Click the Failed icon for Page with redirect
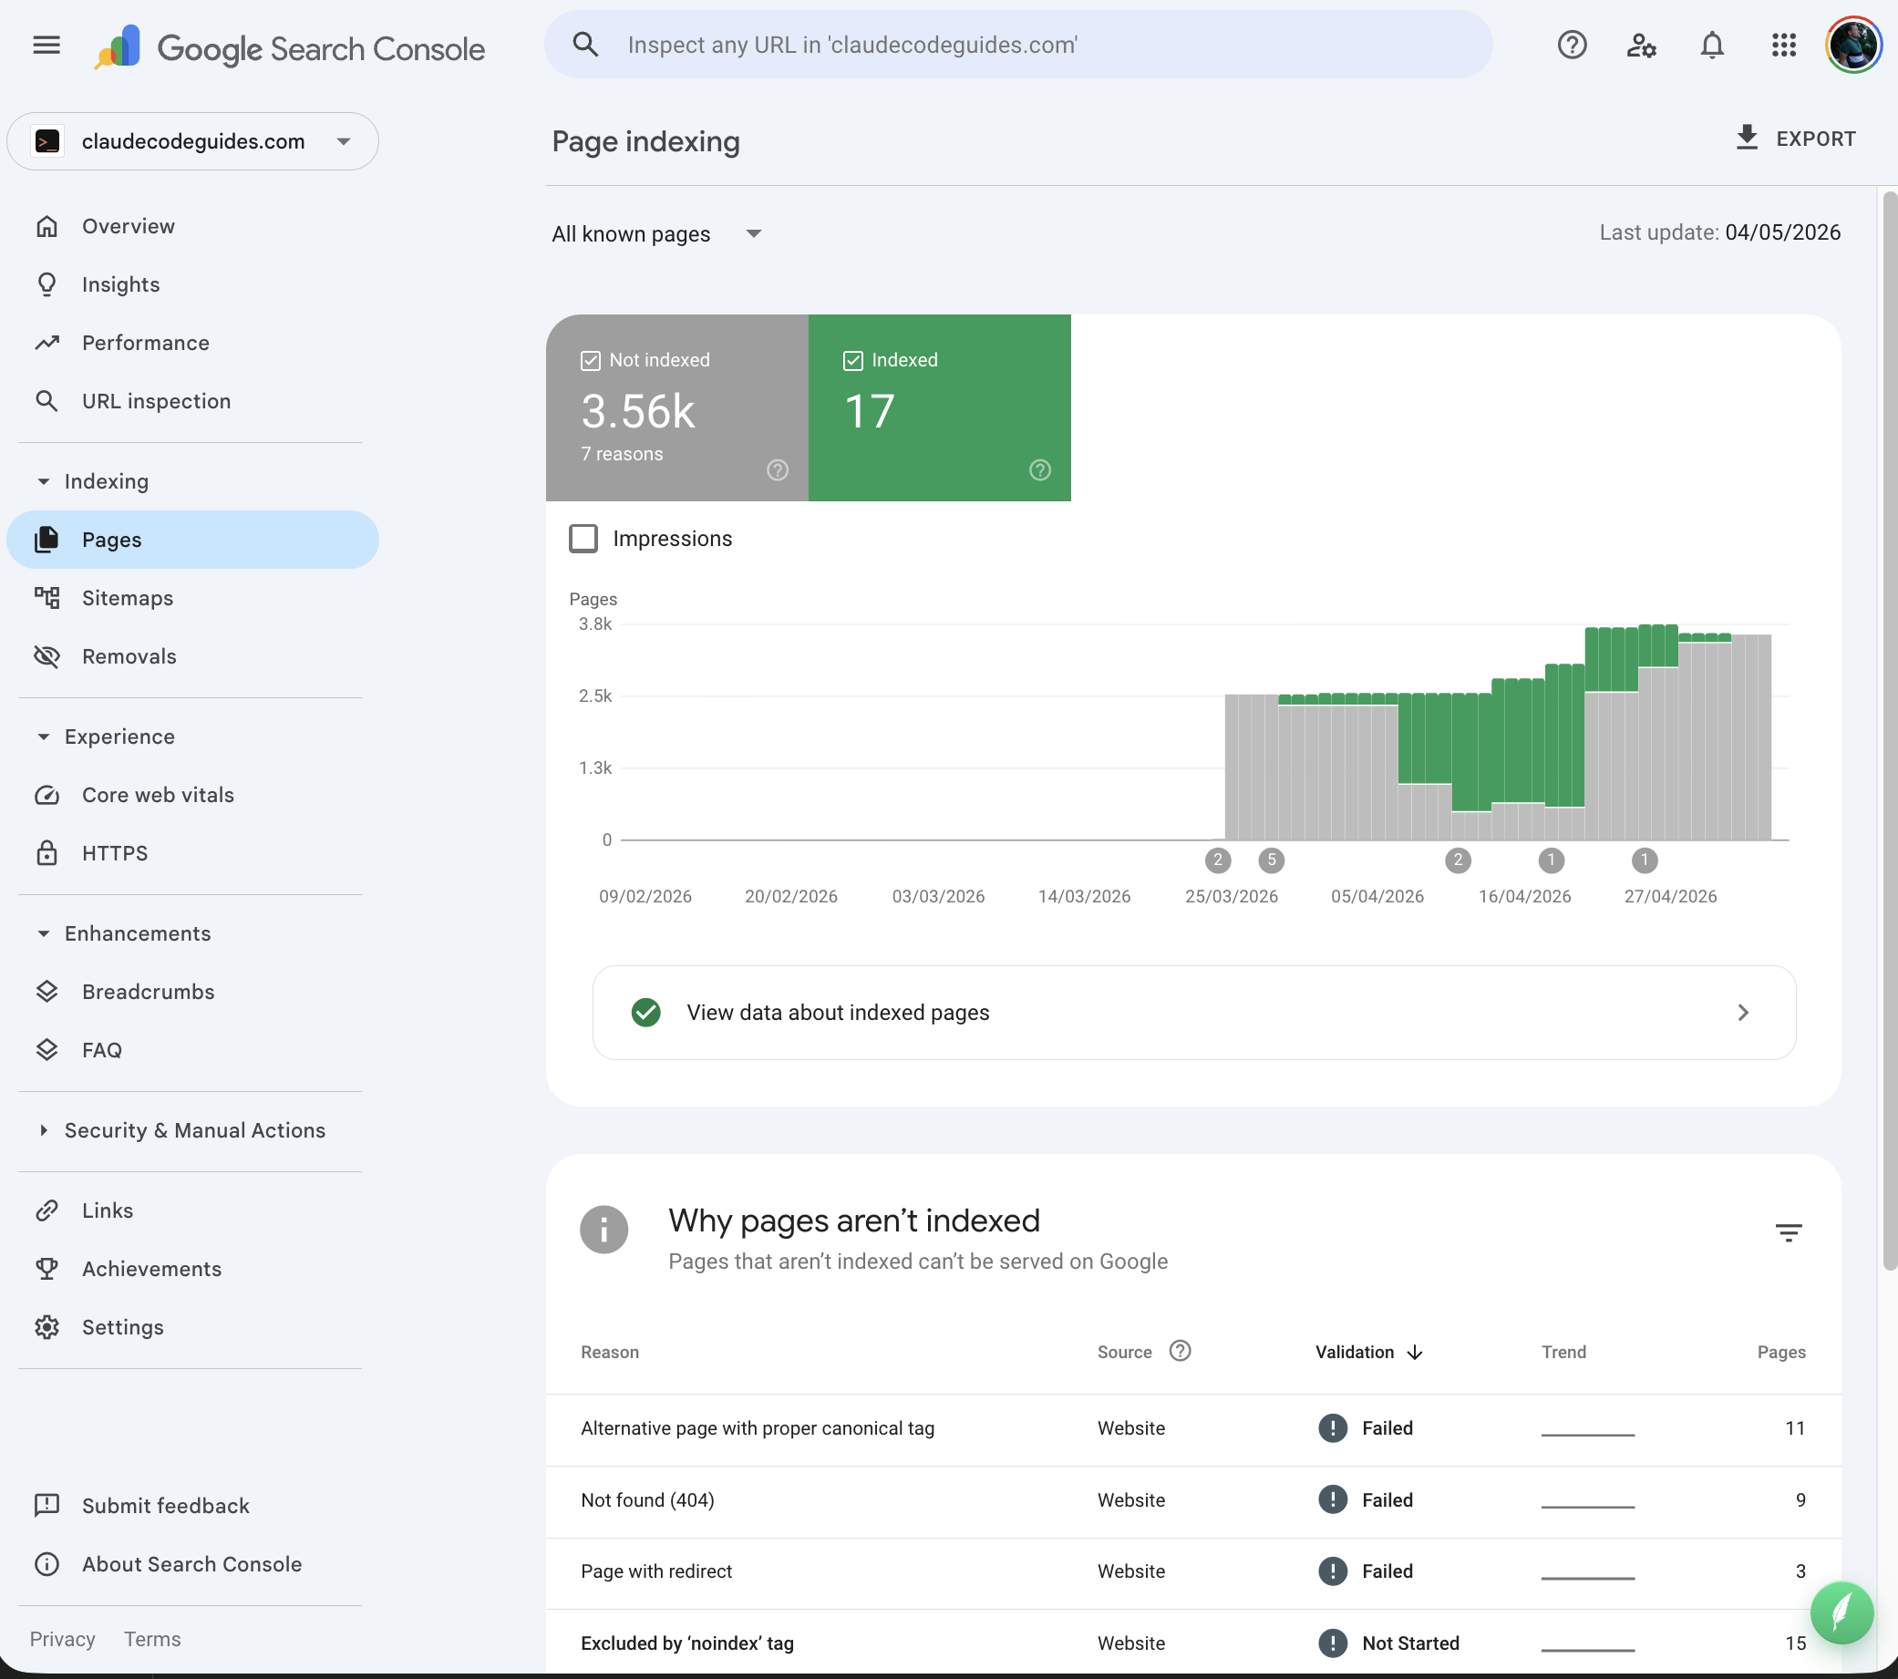The height and width of the screenshot is (1679, 1898). tap(1333, 1571)
